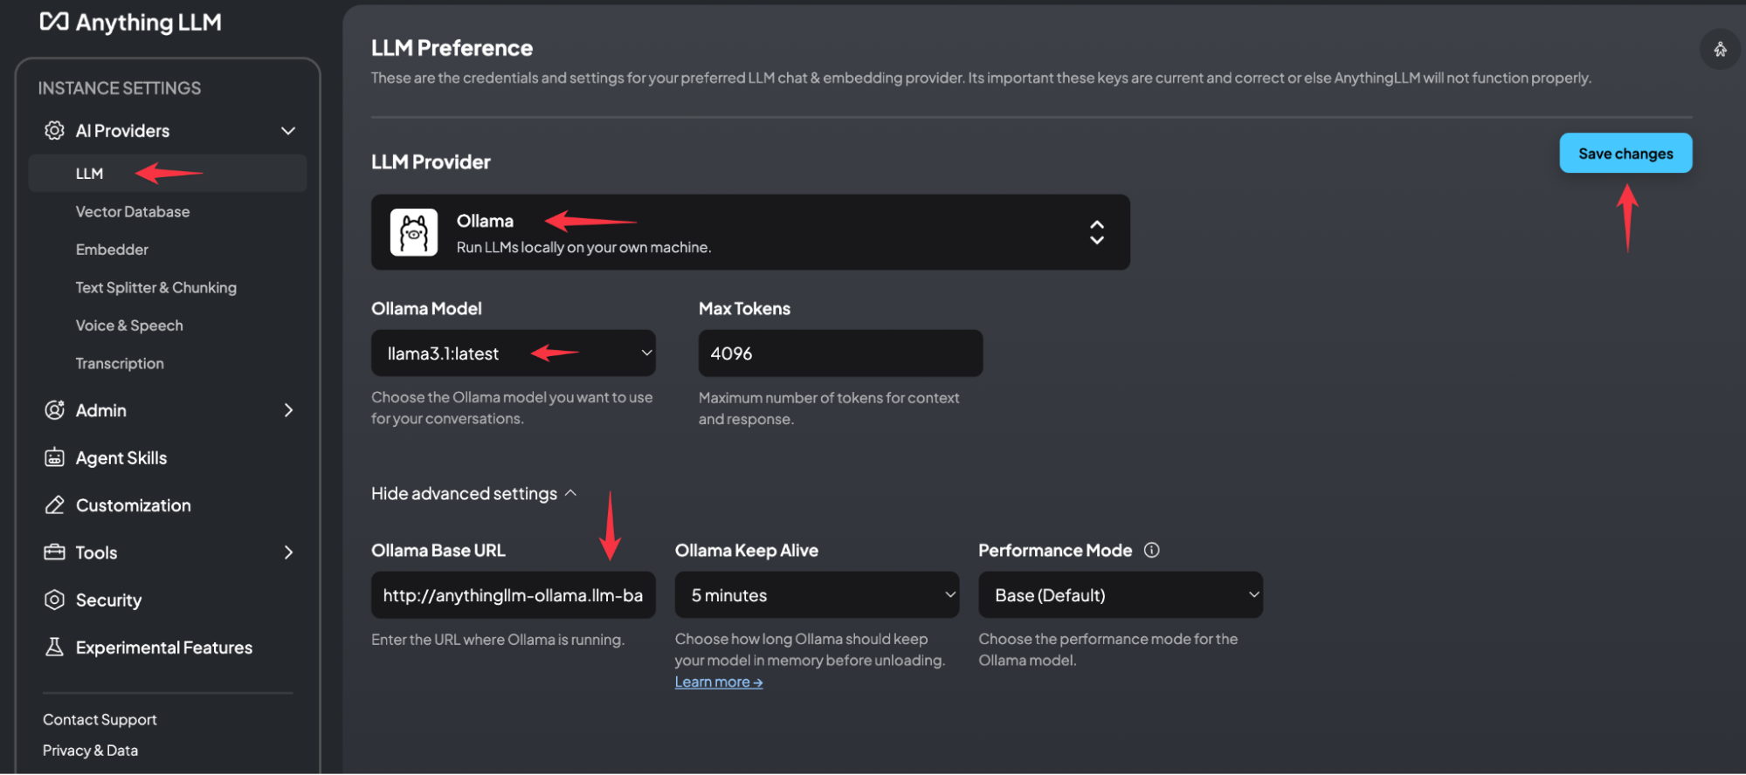Open Transcription settings
Screen dimensions: 1746x775
pyautogui.click(x=120, y=364)
